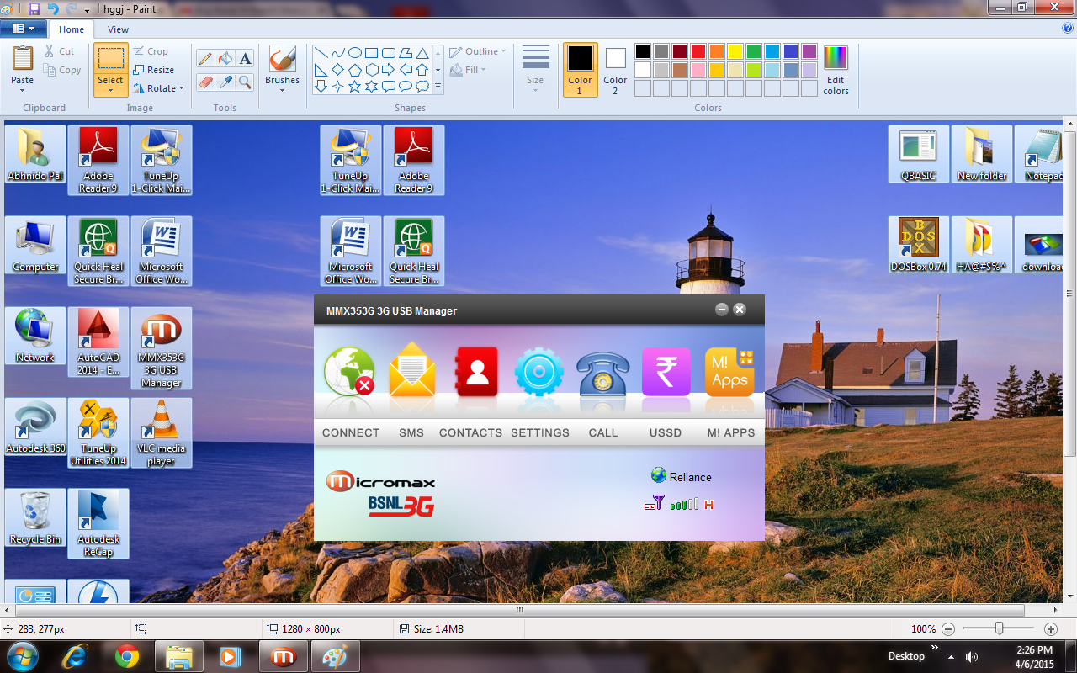The image size is (1077, 673).
Task: Choose the Curve shape
Action: coord(338,53)
